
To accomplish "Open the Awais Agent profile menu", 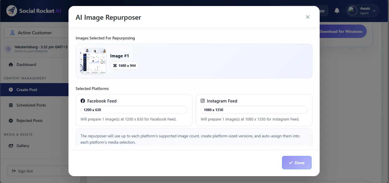I will click(x=362, y=11).
